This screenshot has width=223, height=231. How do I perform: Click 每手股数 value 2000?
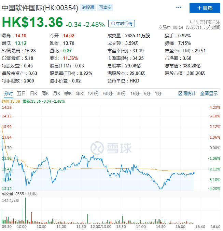[29, 81]
